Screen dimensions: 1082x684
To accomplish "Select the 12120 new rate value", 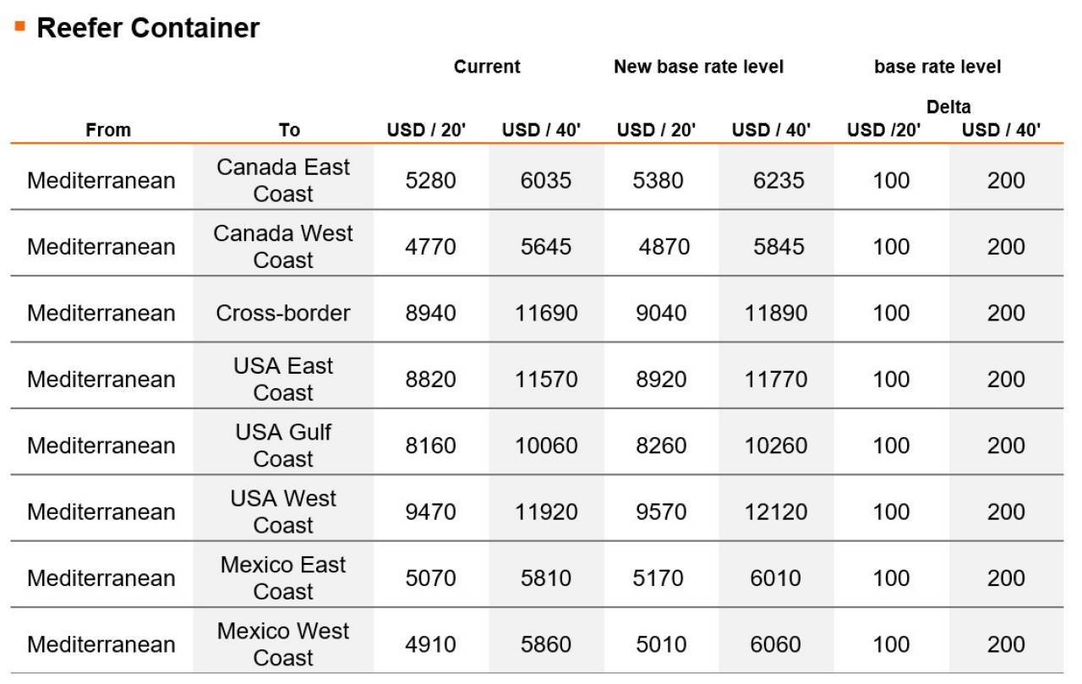I will [x=776, y=512].
